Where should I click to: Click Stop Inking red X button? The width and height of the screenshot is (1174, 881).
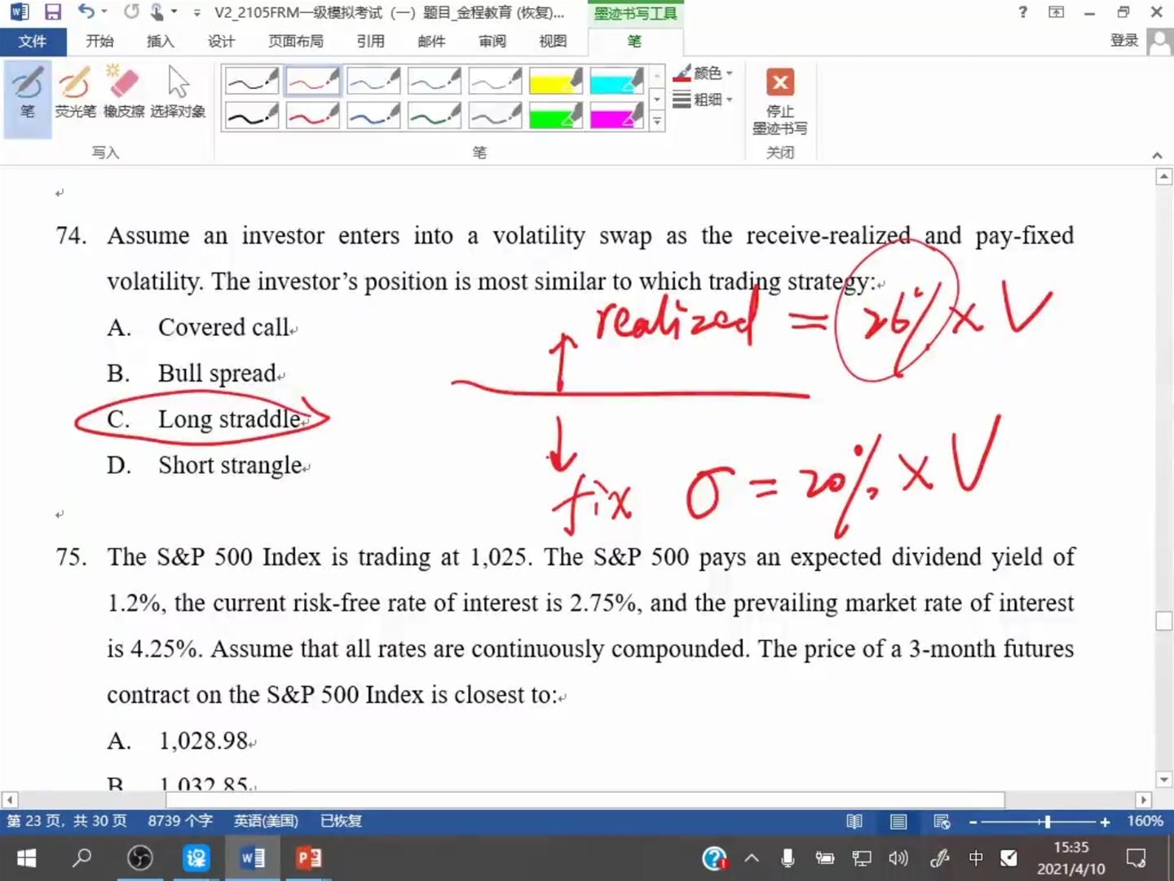coord(779,83)
